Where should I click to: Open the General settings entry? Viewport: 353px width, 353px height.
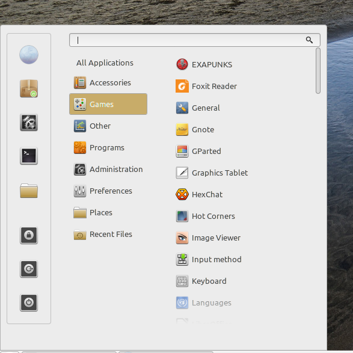pyautogui.click(x=198, y=108)
